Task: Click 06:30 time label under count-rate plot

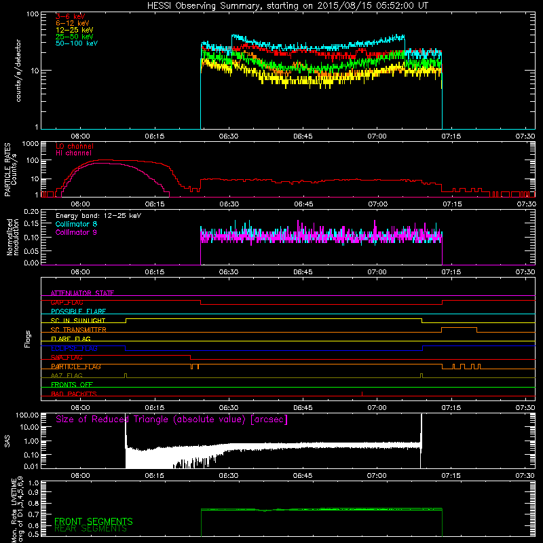Action: point(229,136)
